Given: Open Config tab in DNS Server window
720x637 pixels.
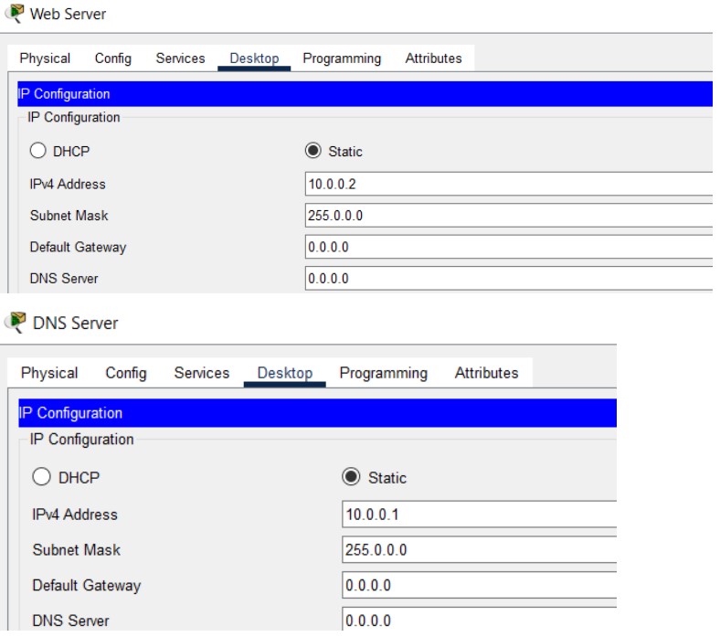Looking at the screenshot, I should (126, 373).
